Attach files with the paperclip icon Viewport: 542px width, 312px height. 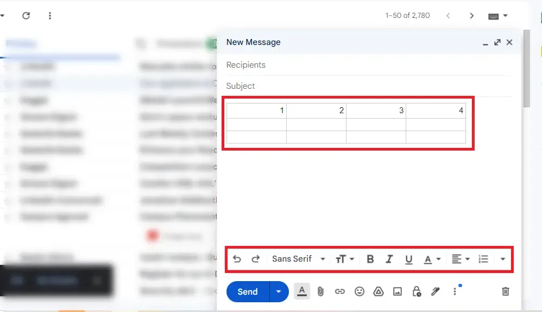coord(320,291)
